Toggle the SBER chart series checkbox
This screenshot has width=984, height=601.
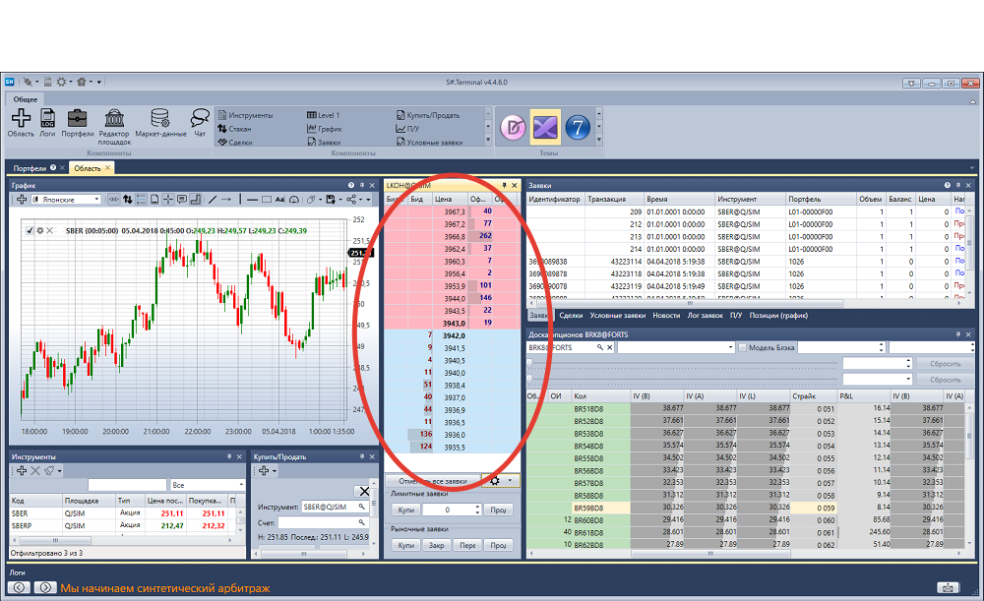coord(30,231)
